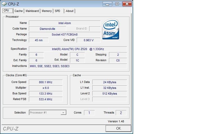The image size is (208, 134).
Task: Expand the Processor #1 selection dropdown
Action: click(63, 112)
